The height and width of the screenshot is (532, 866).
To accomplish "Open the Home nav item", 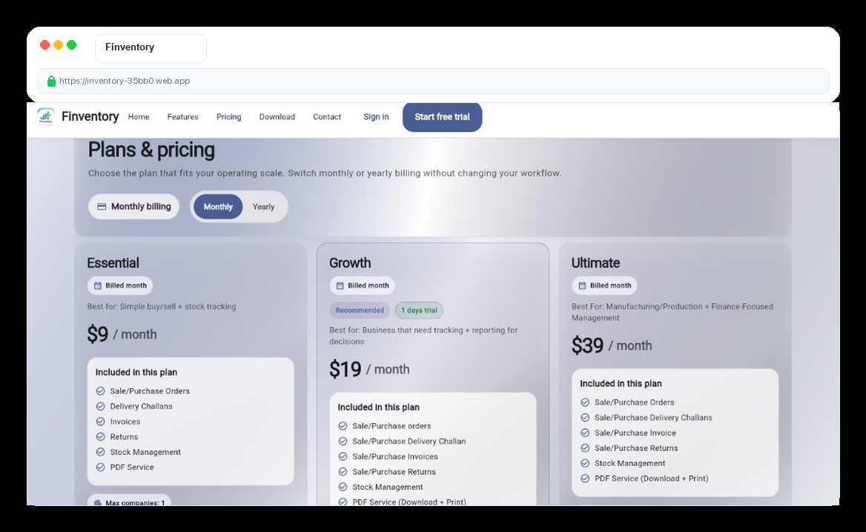I will [x=139, y=117].
